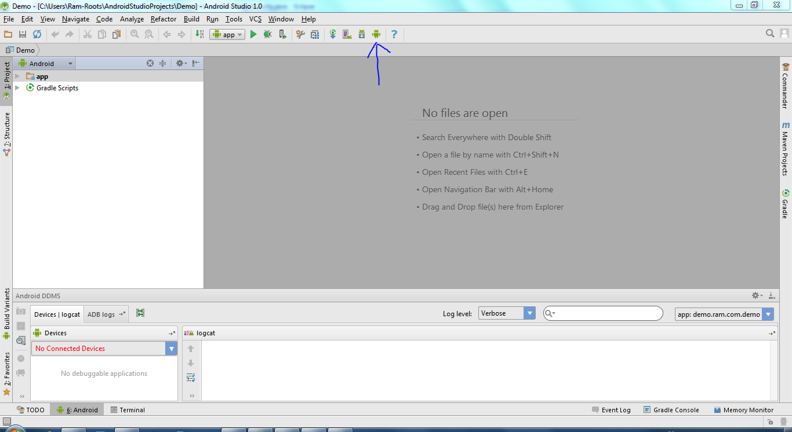Image resolution: width=792 pixels, height=432 pixels.
Task: Open the Build menu
Action: (x=191, y=19)
